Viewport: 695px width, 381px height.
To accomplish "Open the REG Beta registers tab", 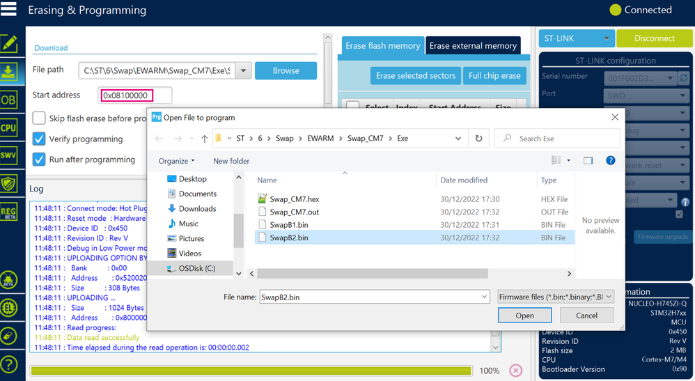I will click(x=8, y=212).
